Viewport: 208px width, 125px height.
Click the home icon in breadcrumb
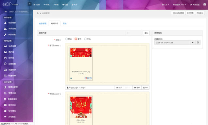click(38, 13)
